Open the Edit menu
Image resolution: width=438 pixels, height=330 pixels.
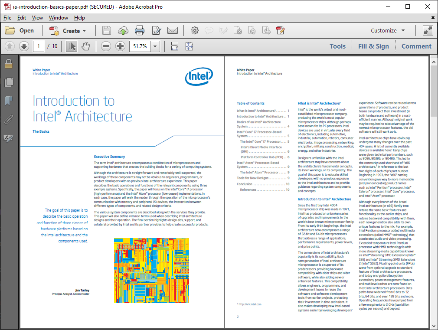[22, 18]
